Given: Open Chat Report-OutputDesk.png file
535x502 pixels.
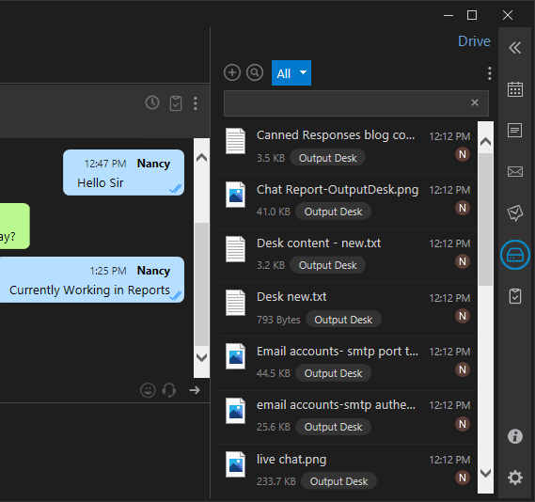Looking at the screenshot, I should 348,201.
